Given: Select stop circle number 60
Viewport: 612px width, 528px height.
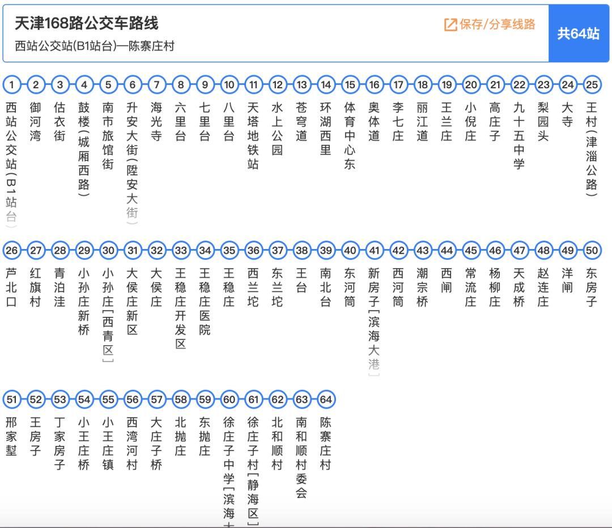Looking at the screenshot, I should tap(229, 400).
